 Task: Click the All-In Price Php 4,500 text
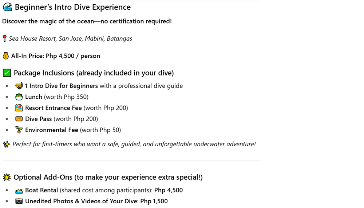point(56,56)
